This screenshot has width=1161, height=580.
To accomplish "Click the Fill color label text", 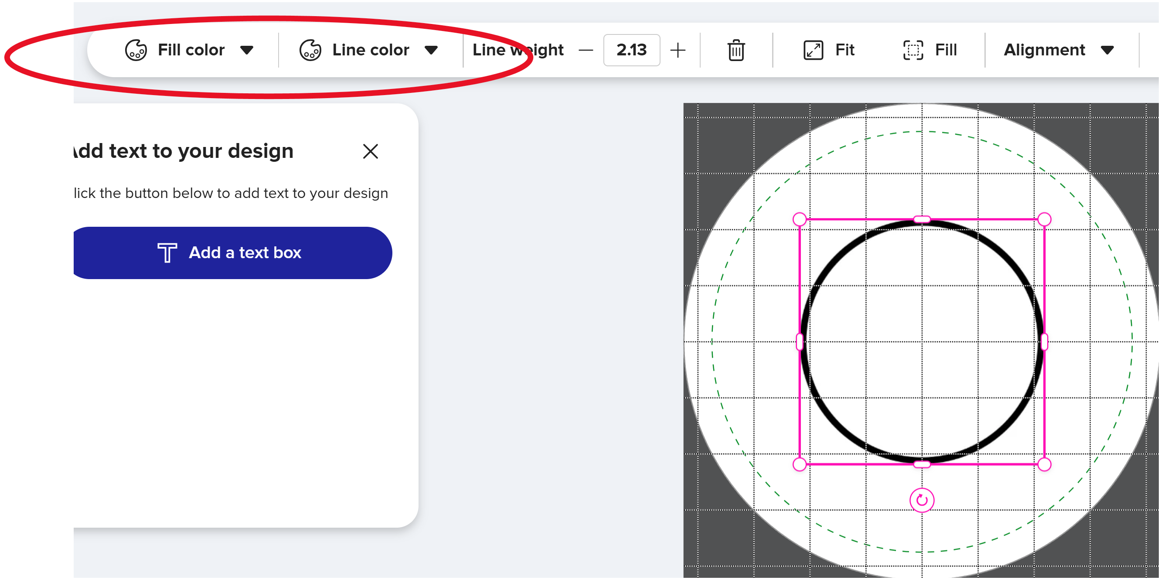I will click(x=191, y=50).
